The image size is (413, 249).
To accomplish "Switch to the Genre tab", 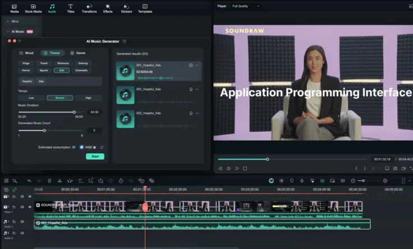I will pos(77,53).
